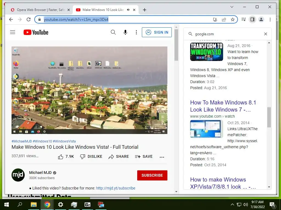
Task: Search YouTube by voice microphone
Action: tap(125, 32)
